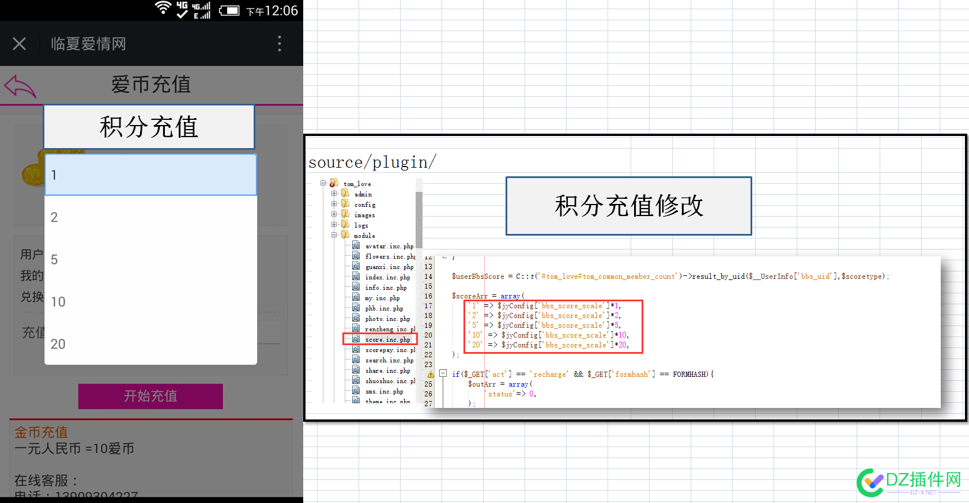Screen dimensions: 969x503
Task: Tap the battery status icon
Action: coord(229,10)
